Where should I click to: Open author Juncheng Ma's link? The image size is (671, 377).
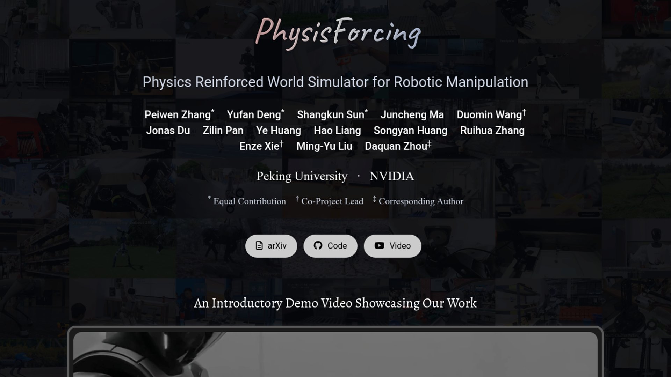pos(412,114)
